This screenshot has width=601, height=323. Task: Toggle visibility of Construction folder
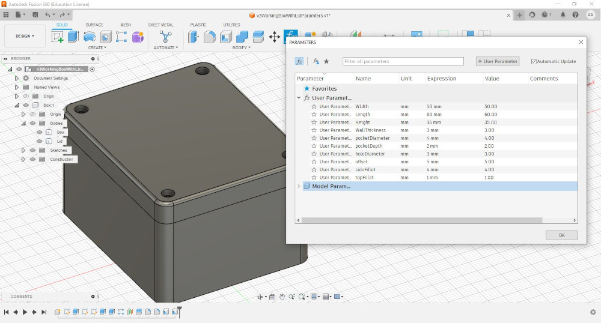(32, 159)
